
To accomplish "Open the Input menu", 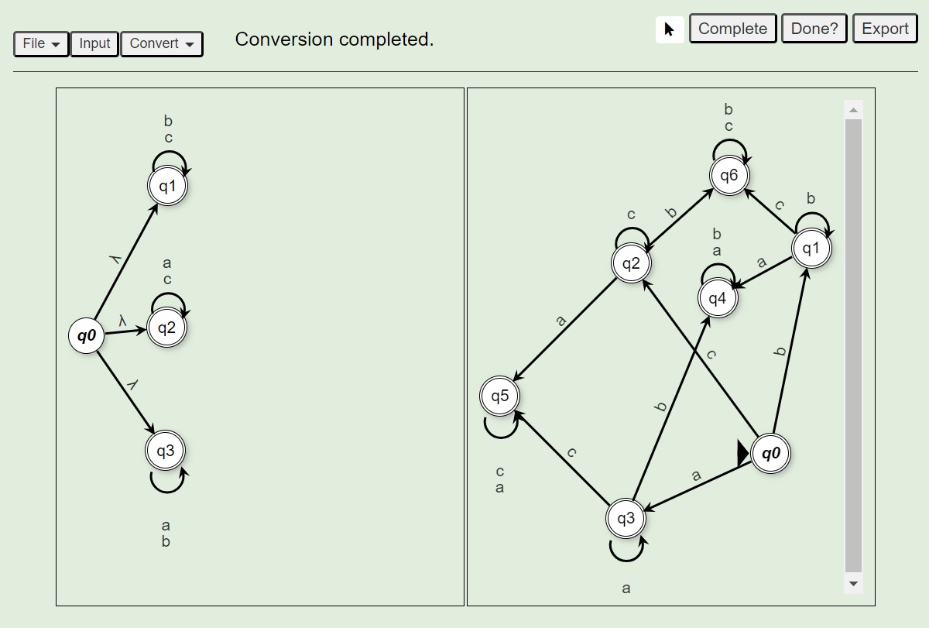I will pos(94,43).
